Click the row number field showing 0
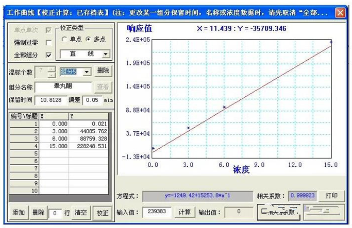Screen dimensions: 352x228 click(x=55, y=213)
